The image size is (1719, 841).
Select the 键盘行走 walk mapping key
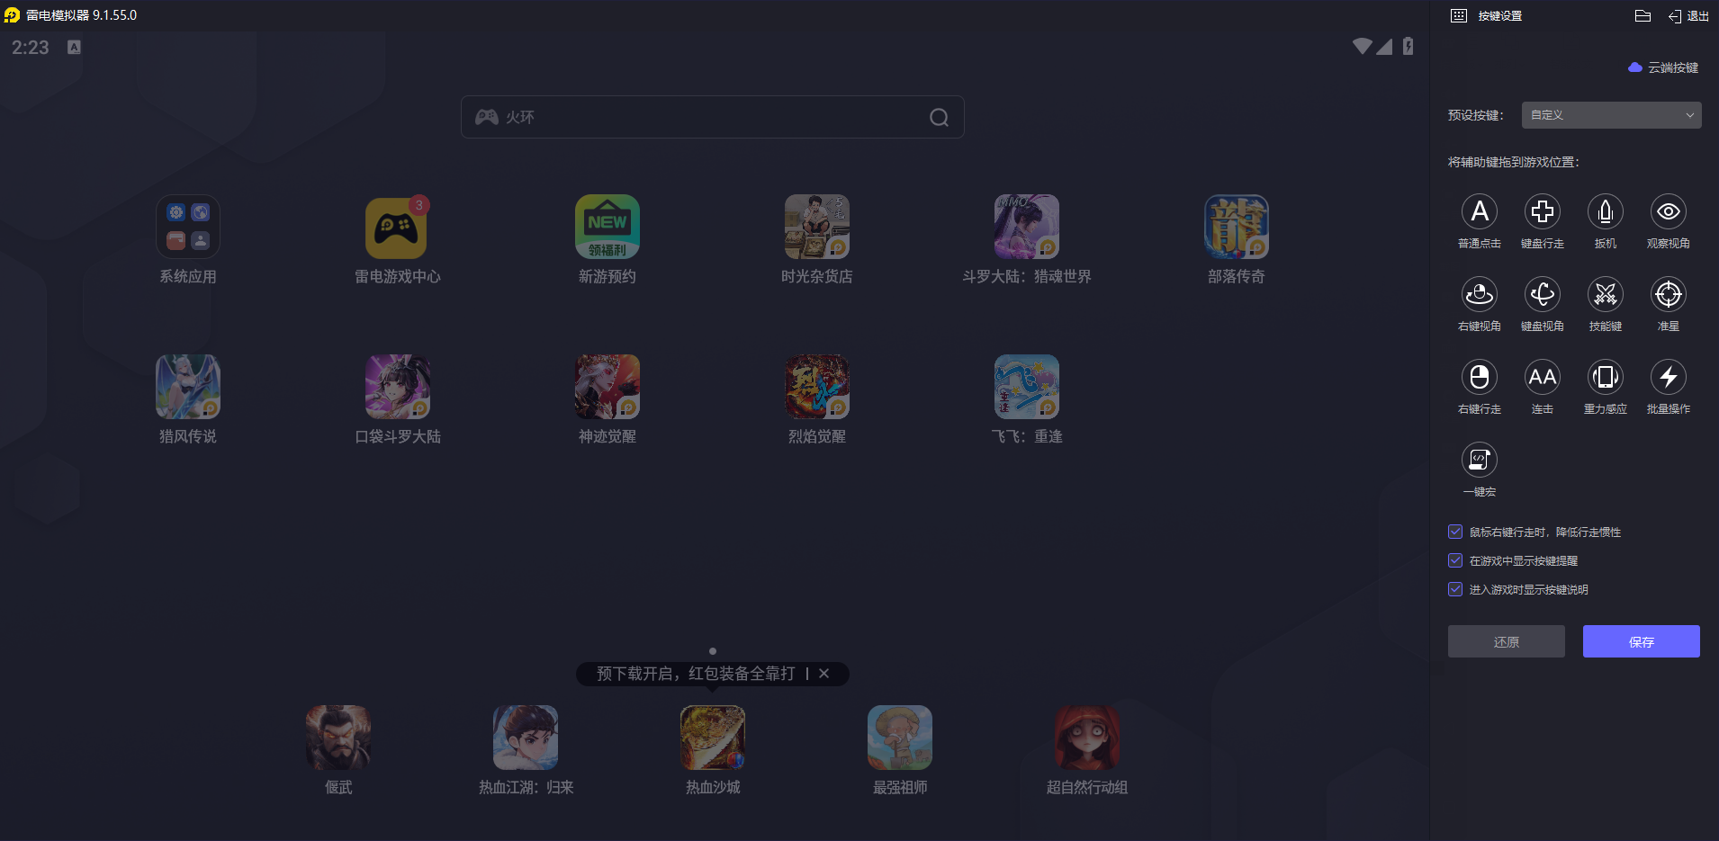click(1542, 212)
